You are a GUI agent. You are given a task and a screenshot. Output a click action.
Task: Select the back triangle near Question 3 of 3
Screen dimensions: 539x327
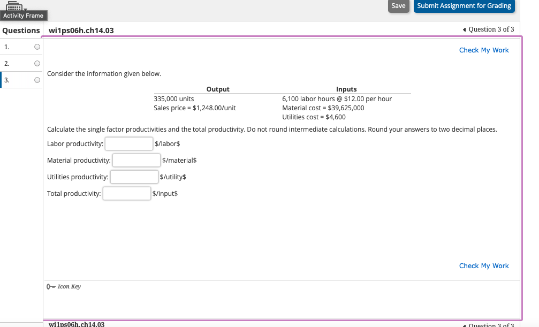coord(465,29)
